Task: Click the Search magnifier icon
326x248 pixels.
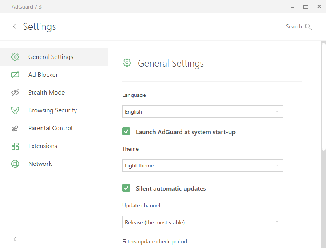Action: 309,27
